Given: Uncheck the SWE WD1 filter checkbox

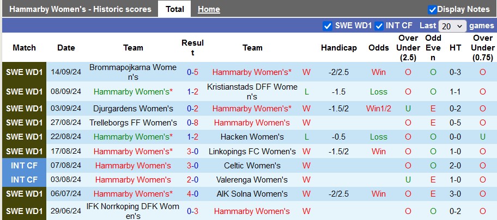Looking at the screenshot, I should coord(328,26).
